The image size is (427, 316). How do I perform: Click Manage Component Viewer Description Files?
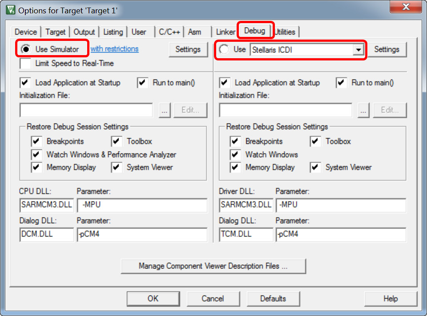click(x=213, y=266)
